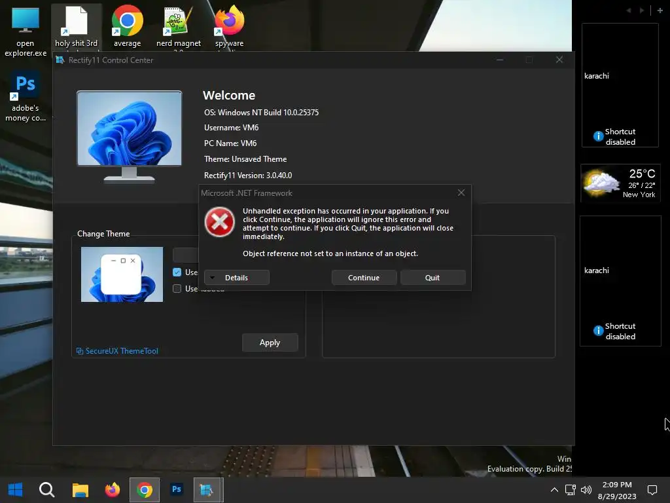
Task: Click 'OS: Windows NT Build 10.0.25375' text
Action: pos(262,113)
